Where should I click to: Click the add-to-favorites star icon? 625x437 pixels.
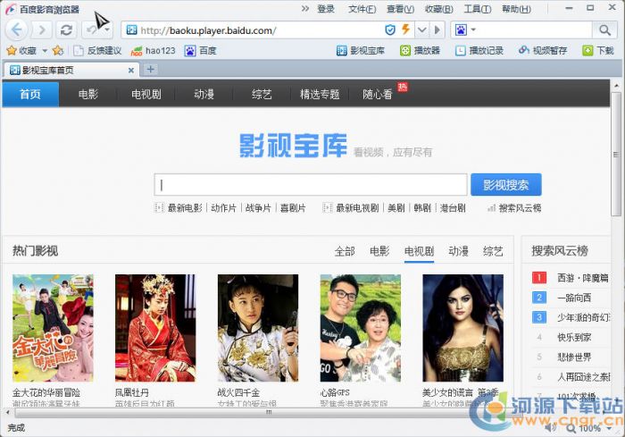(58, 50)
